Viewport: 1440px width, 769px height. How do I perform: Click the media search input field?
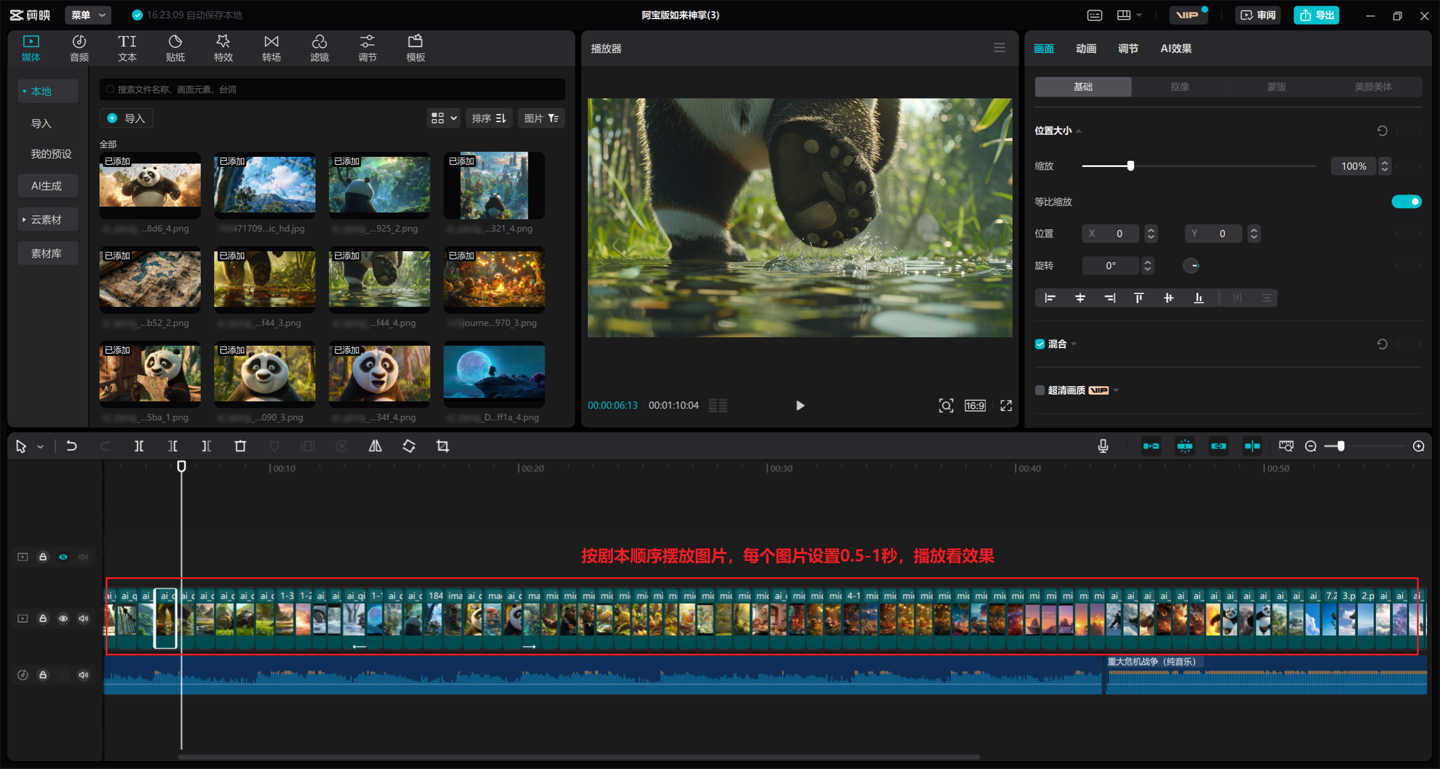click(332, 89)
